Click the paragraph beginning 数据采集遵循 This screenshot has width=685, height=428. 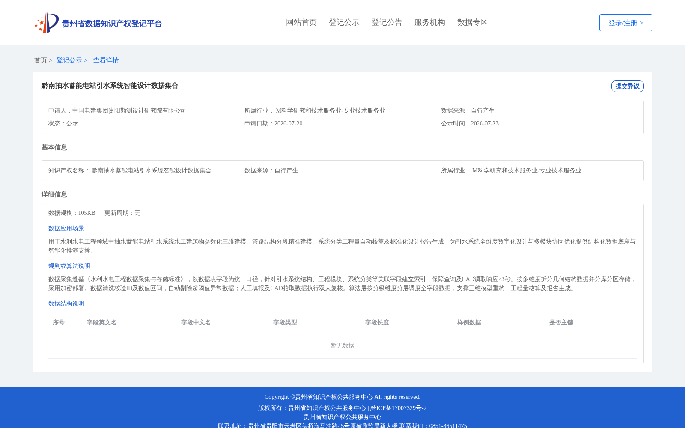coord(342,284)
